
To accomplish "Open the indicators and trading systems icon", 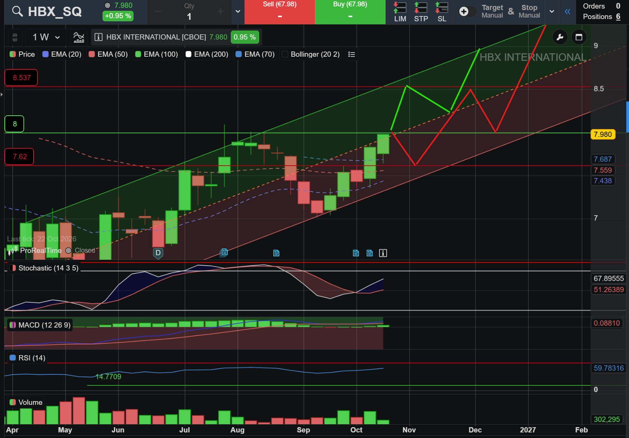I will (79, 37).
